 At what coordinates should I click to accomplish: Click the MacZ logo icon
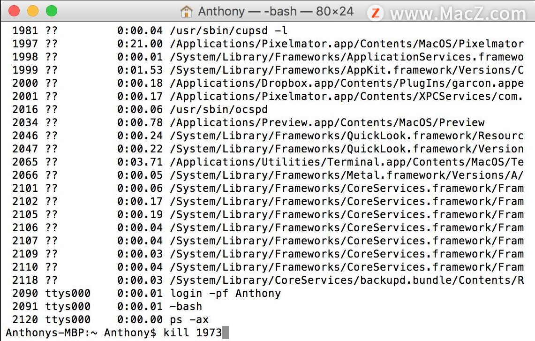(376, 13)
